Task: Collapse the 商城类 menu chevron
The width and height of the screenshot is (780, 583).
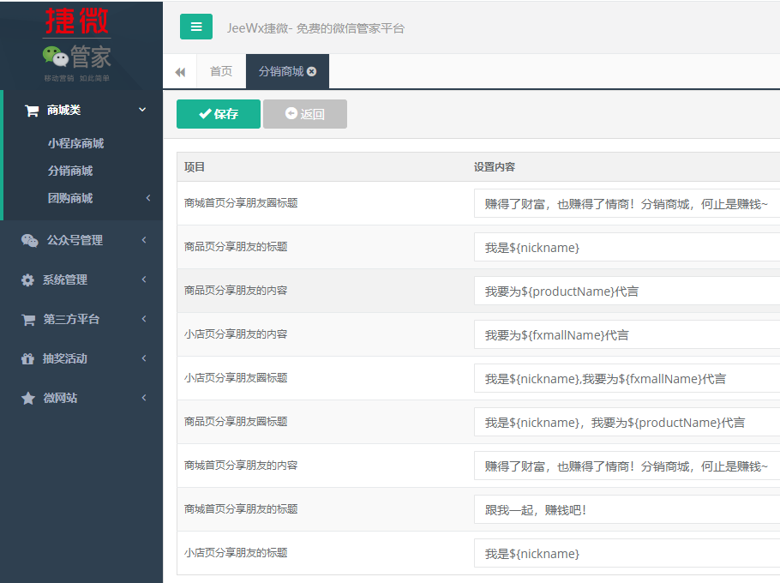Action: [142, 110]
